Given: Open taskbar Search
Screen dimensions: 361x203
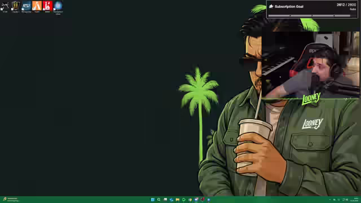Looking at the screenshot, I should [x=159, y=200].
